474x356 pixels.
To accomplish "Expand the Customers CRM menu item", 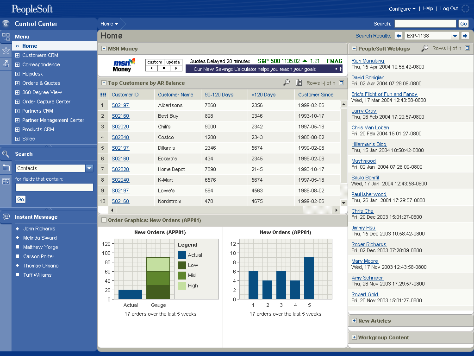I will [18, 55].
